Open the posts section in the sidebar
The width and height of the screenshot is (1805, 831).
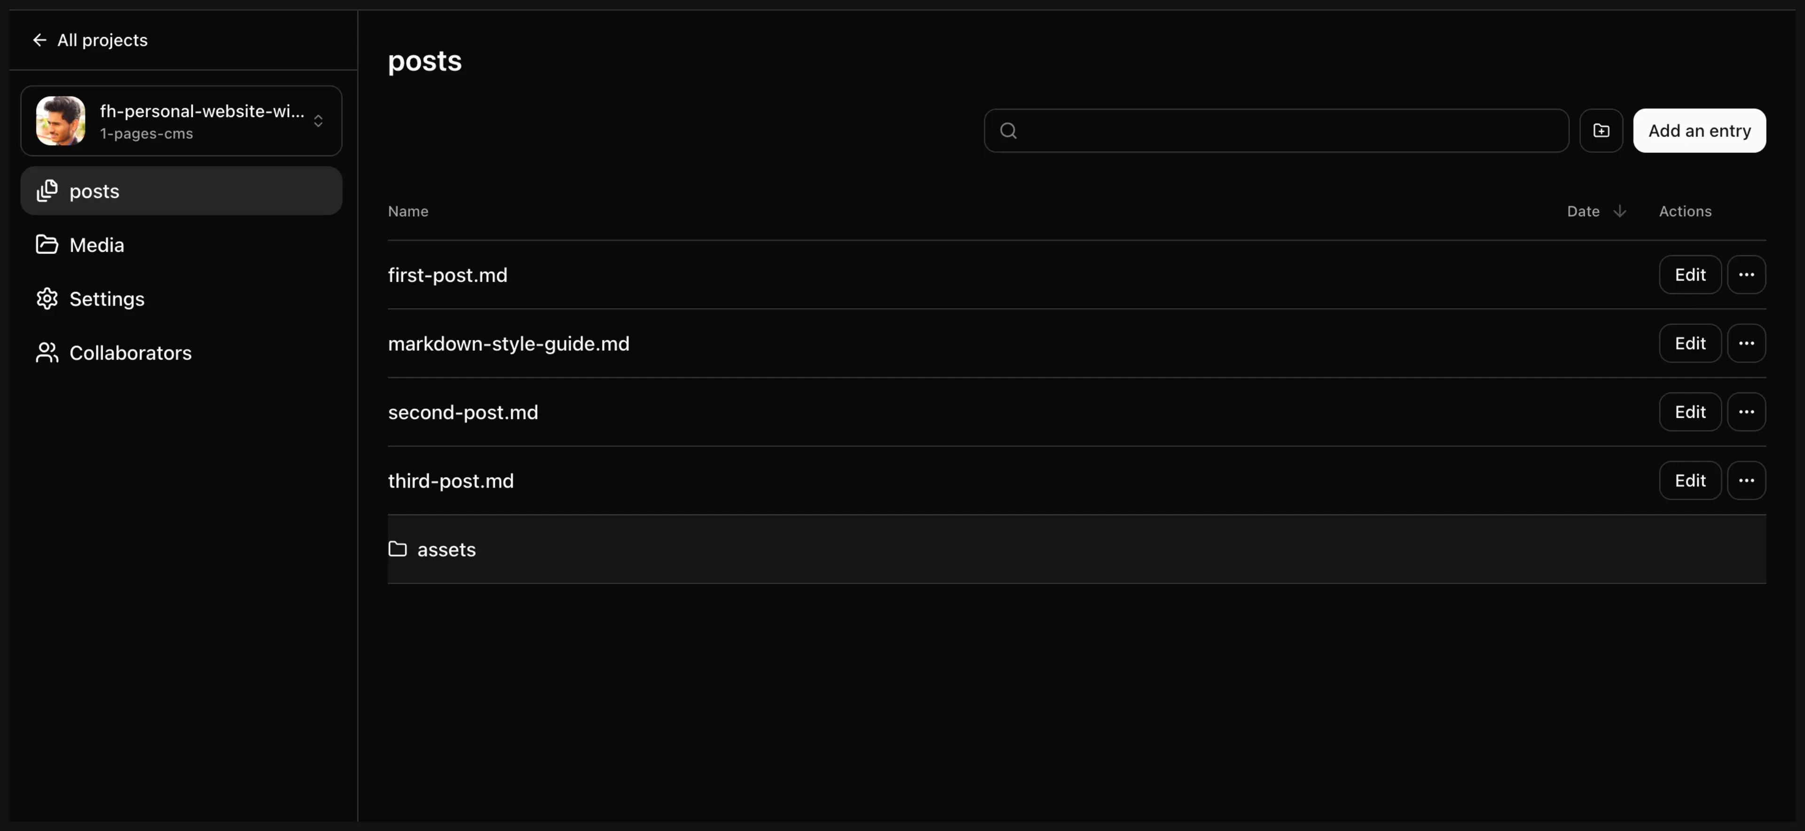94,191
